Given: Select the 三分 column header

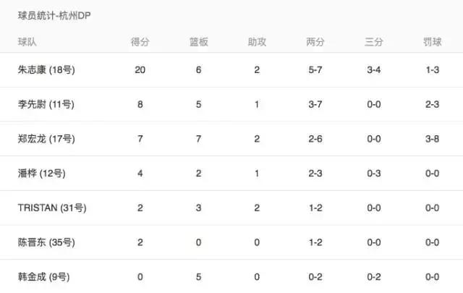Looking at the screenshot, I should 374,42.
